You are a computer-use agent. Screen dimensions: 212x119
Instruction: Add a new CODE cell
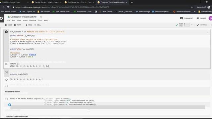(8, 25)
